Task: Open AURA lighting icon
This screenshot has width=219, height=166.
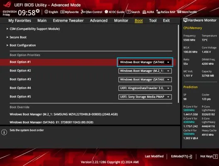Action: click(x=144, y=12)
